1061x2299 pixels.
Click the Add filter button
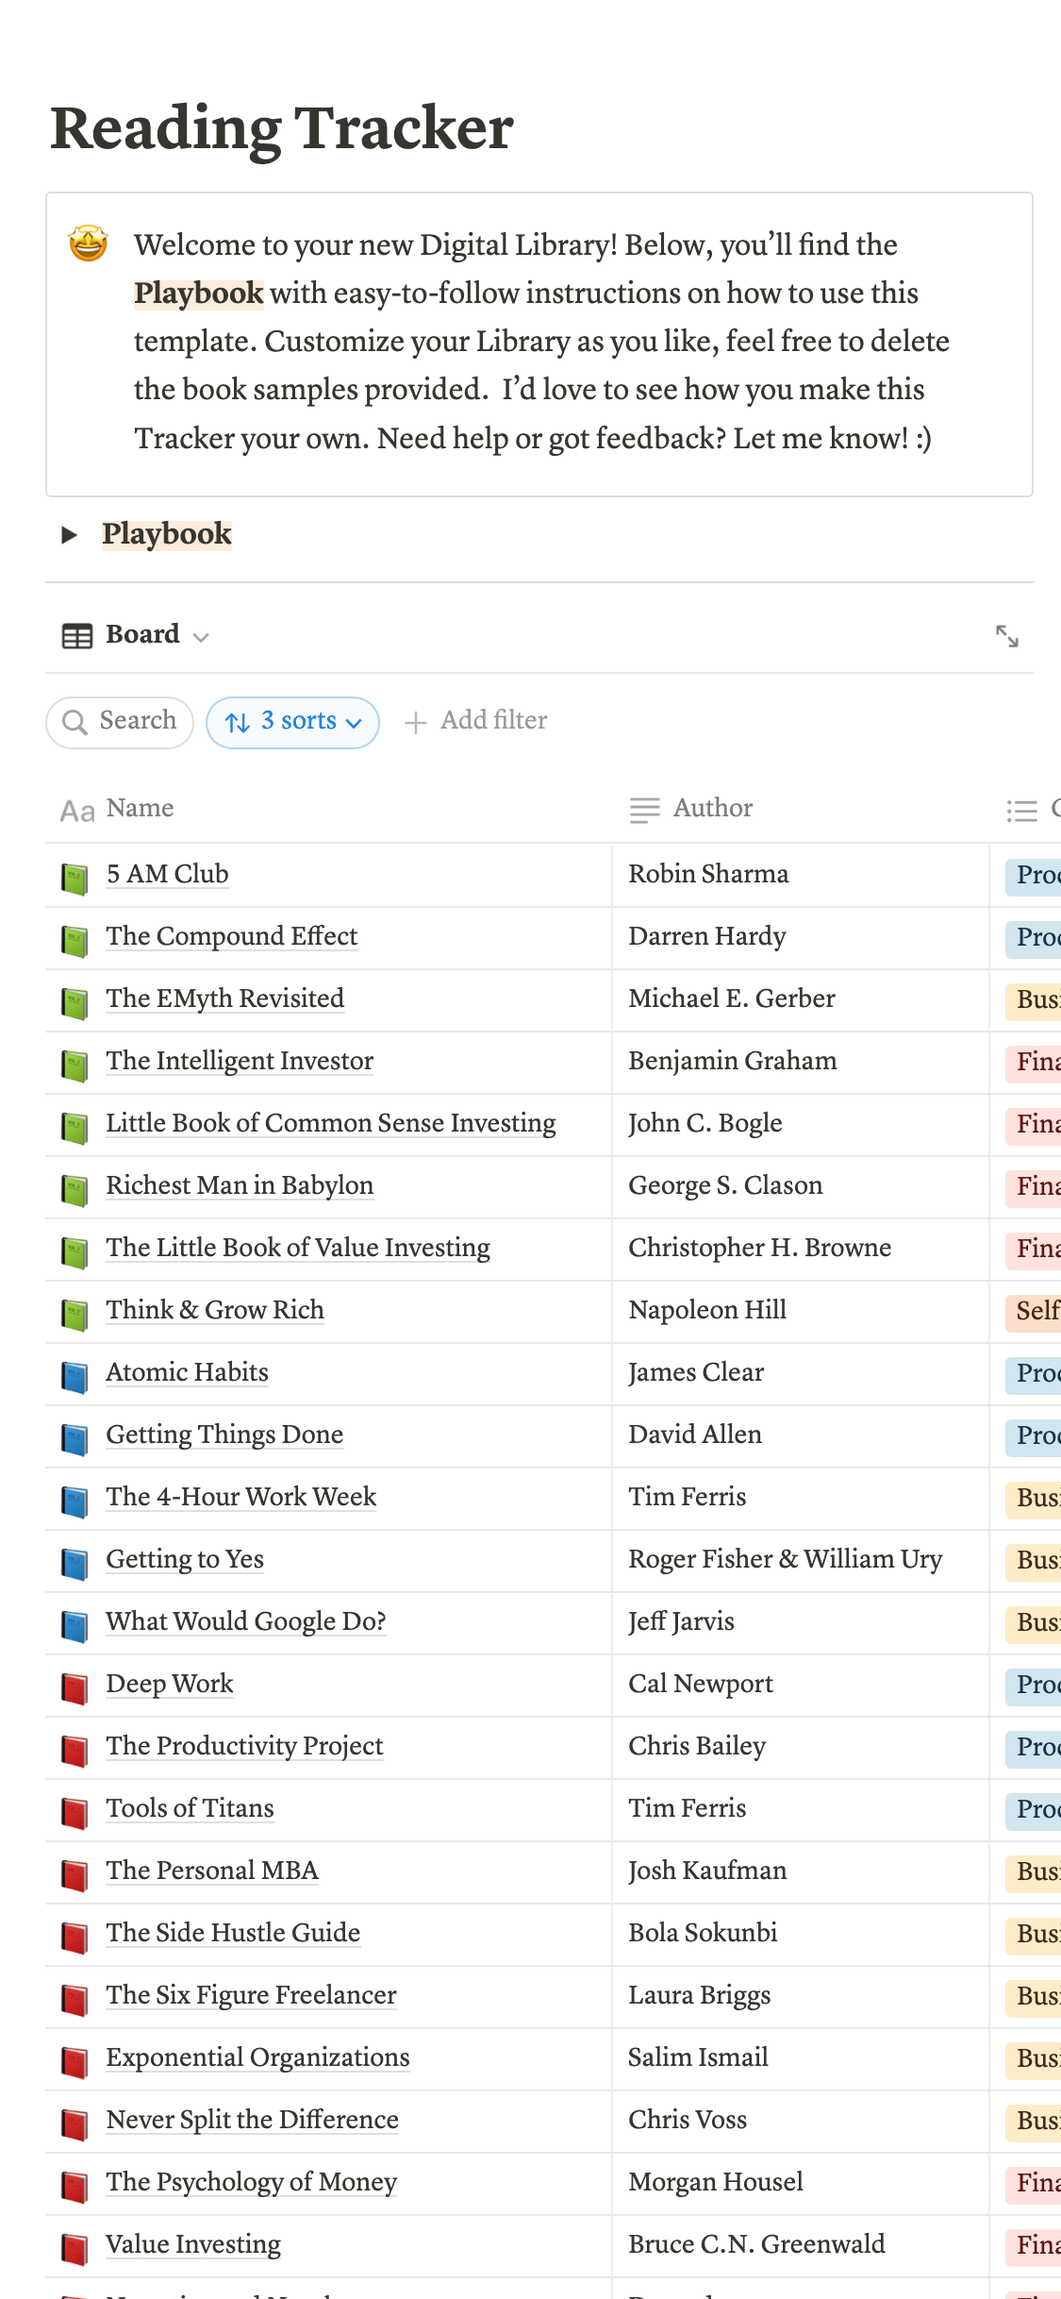coord(492,721)
